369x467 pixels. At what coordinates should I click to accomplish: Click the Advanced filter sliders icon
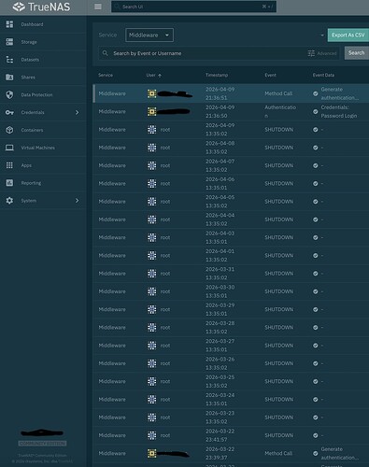click(x=311, y=53)
